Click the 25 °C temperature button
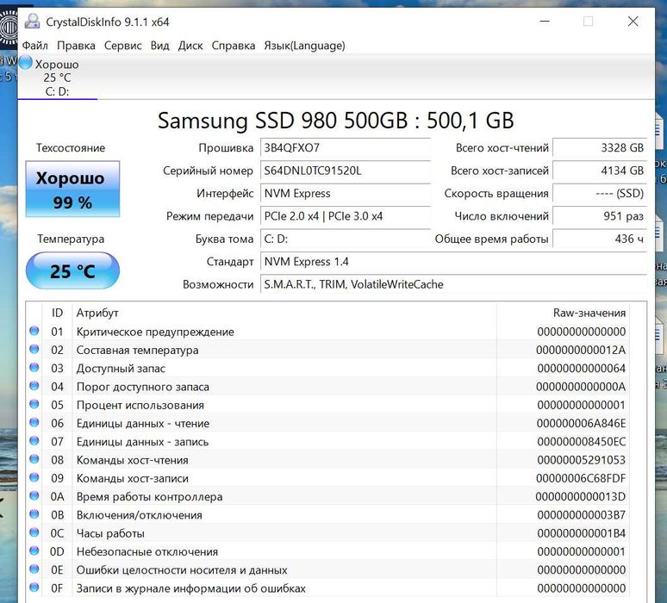 click(x=72, y=270)
